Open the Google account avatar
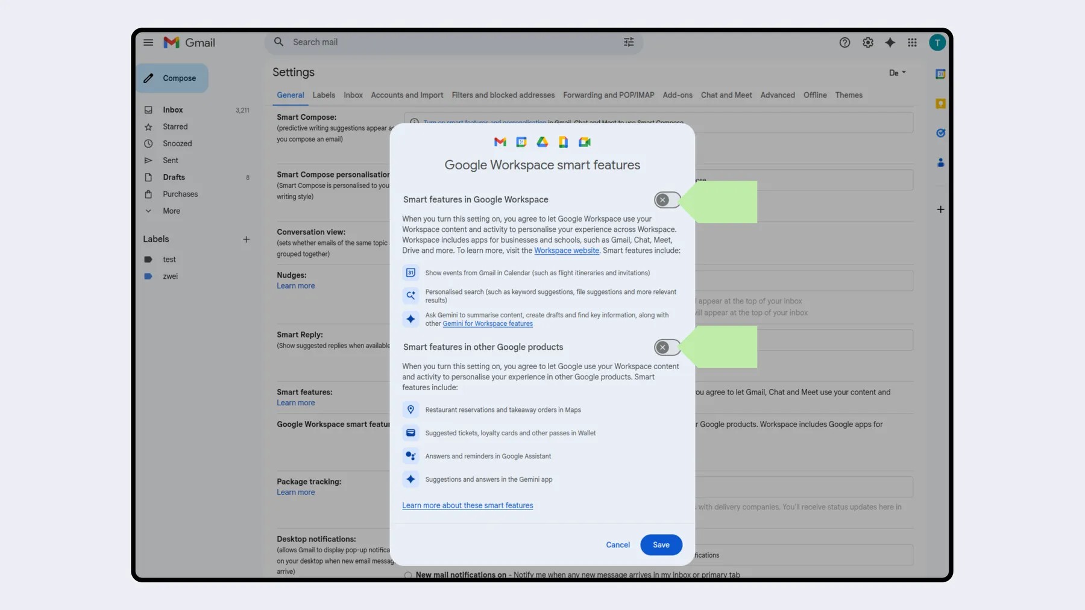 coord(937,43)
